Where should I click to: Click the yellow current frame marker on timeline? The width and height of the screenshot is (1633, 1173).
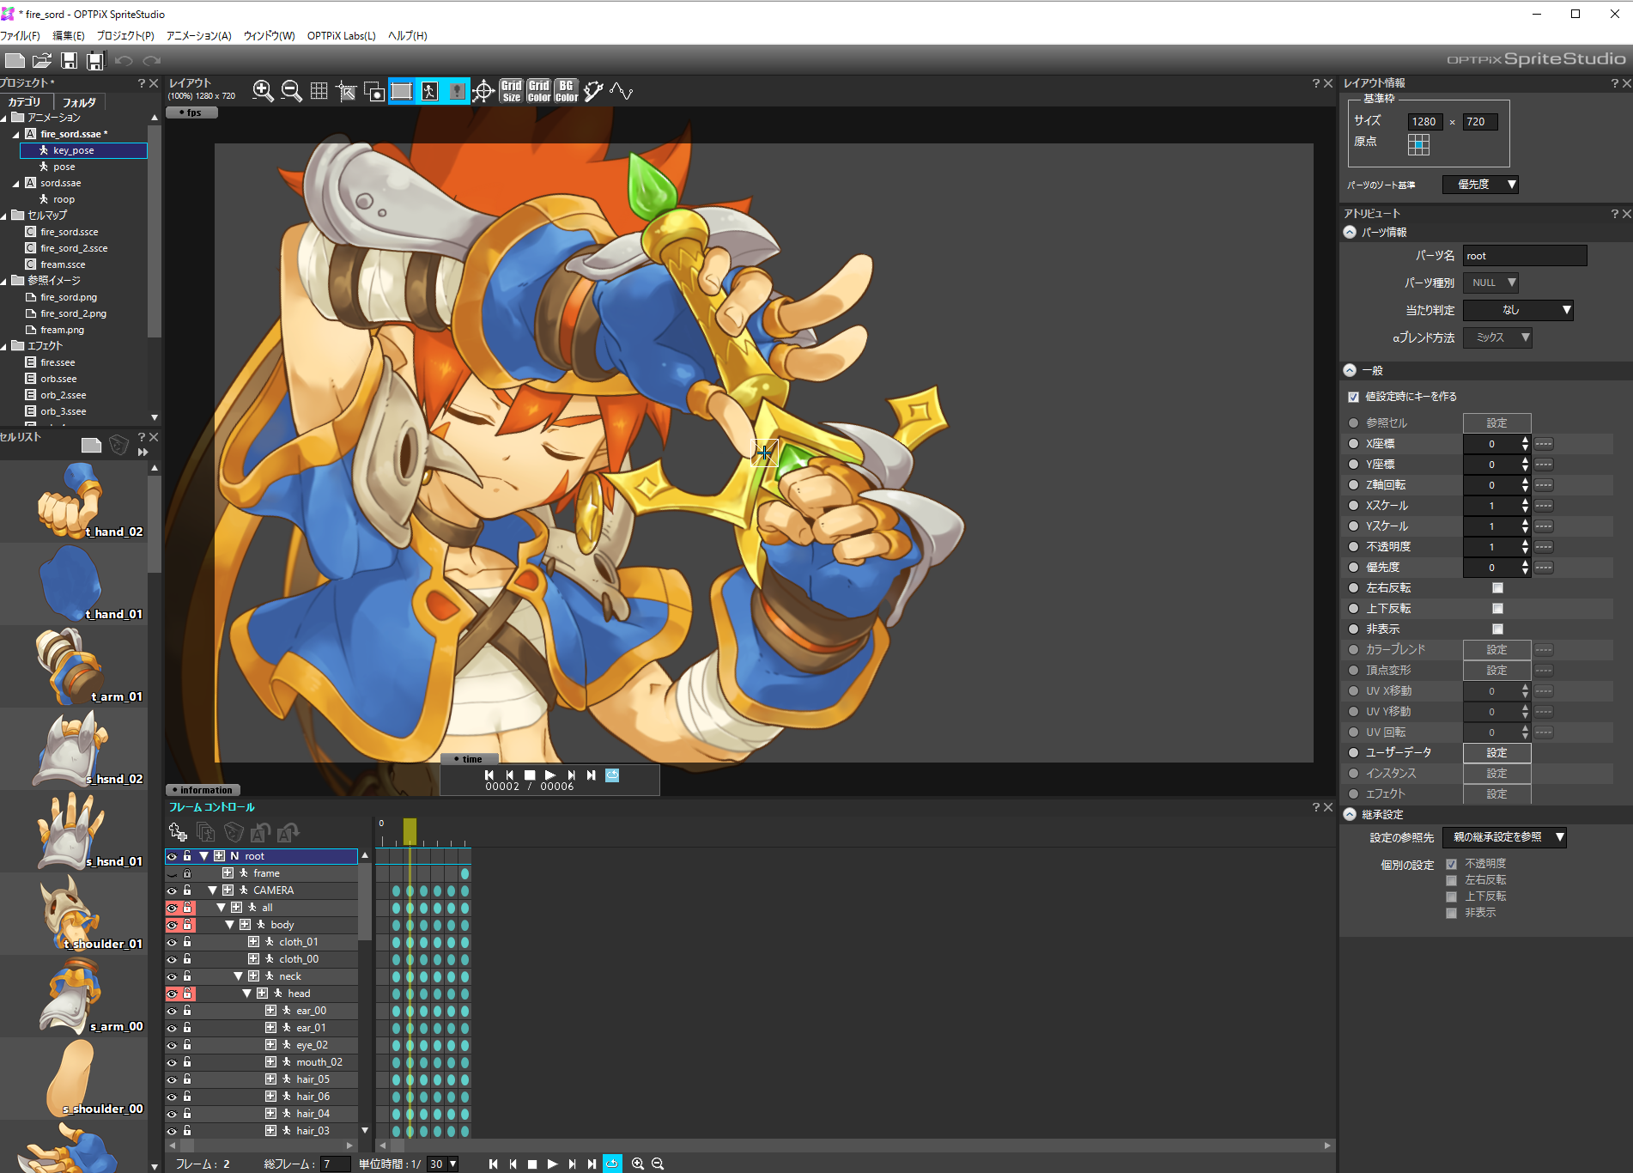click(x=410, y=831)
